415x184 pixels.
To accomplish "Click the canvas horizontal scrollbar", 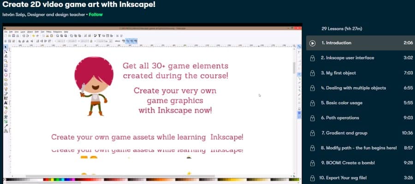I will 120,176.
